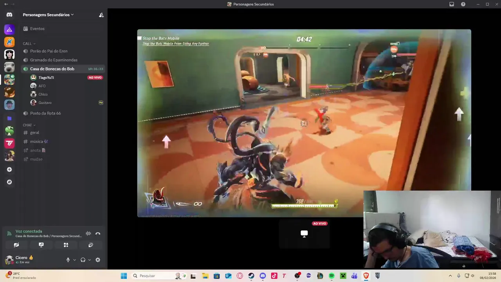Open Discord inbox icon in title bar
The image size is (501, 282).
point(452,4)
